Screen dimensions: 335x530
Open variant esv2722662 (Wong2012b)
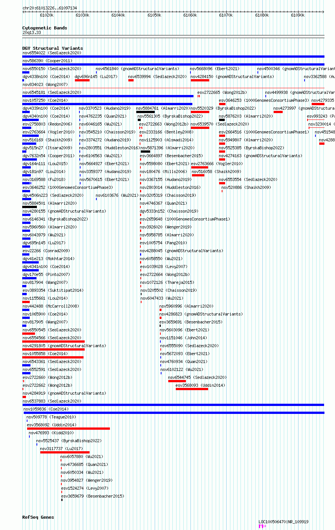pos(47,385)
